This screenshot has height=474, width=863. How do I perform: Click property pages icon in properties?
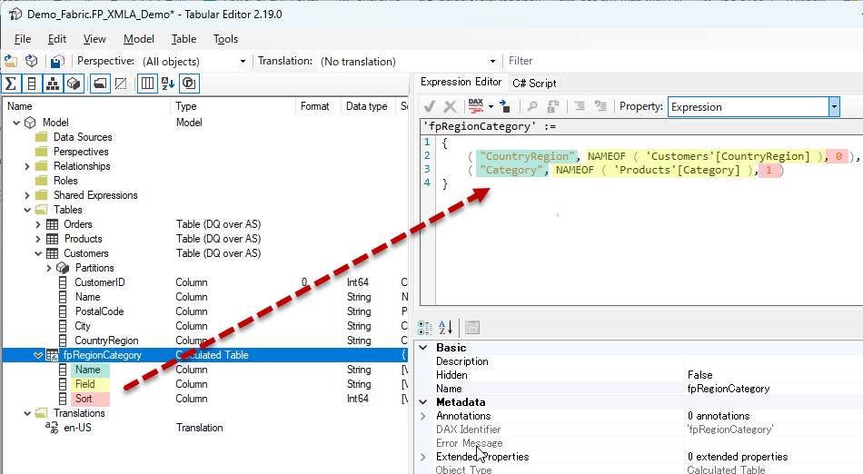472,328
